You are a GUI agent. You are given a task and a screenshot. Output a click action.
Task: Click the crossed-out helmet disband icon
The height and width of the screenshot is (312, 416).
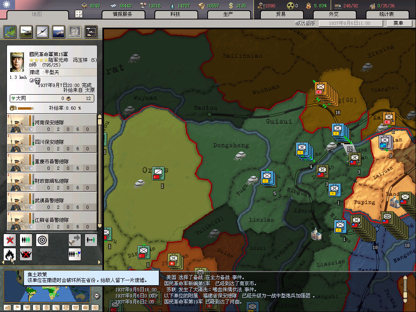tap(26, 255)
